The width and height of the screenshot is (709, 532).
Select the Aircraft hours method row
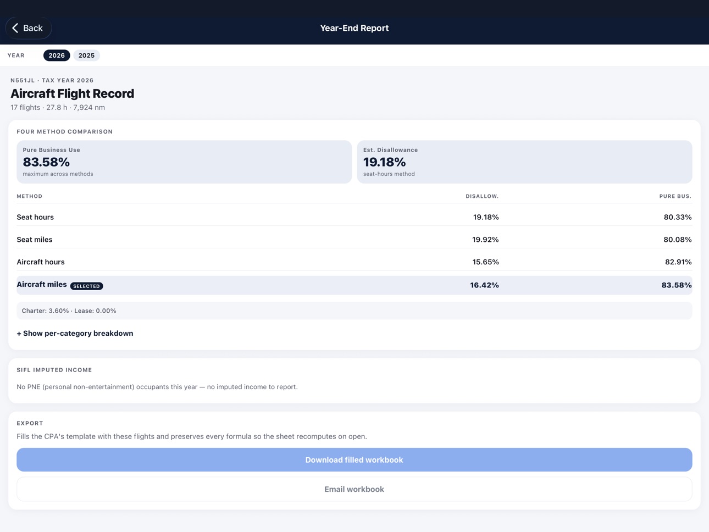[354, 262]
